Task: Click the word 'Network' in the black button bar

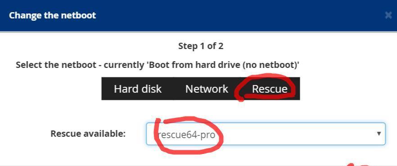Action: pos(207,89)
